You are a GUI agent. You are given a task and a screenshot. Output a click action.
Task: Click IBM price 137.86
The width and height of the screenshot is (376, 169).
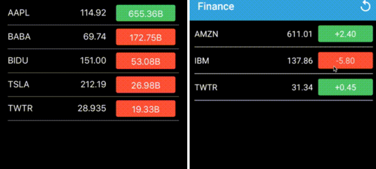point(300,61)
